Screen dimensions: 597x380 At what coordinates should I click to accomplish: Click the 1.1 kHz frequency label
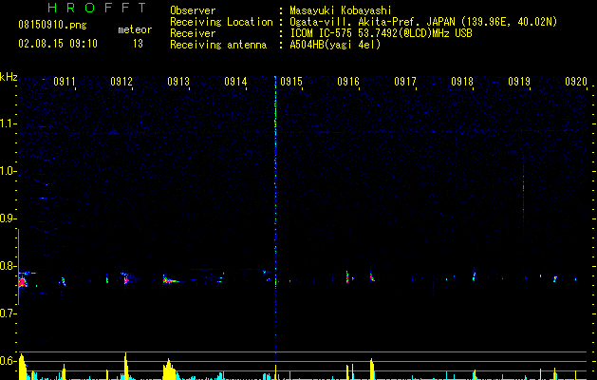(8, 123)
